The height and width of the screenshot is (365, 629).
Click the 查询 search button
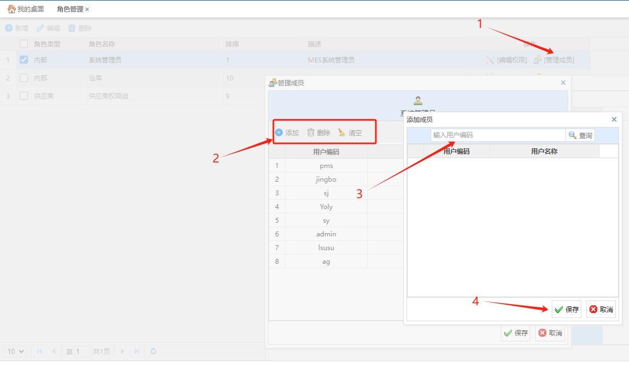pos(580,135)
